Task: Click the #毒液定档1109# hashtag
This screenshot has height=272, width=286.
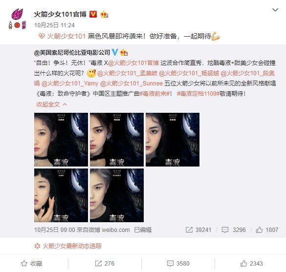Action: pyautogui.click(x=198, y=94)
